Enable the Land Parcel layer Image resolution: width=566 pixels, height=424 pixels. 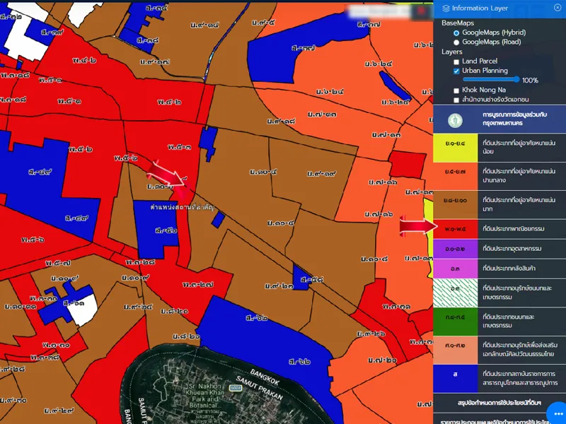[x=456, y=61]
